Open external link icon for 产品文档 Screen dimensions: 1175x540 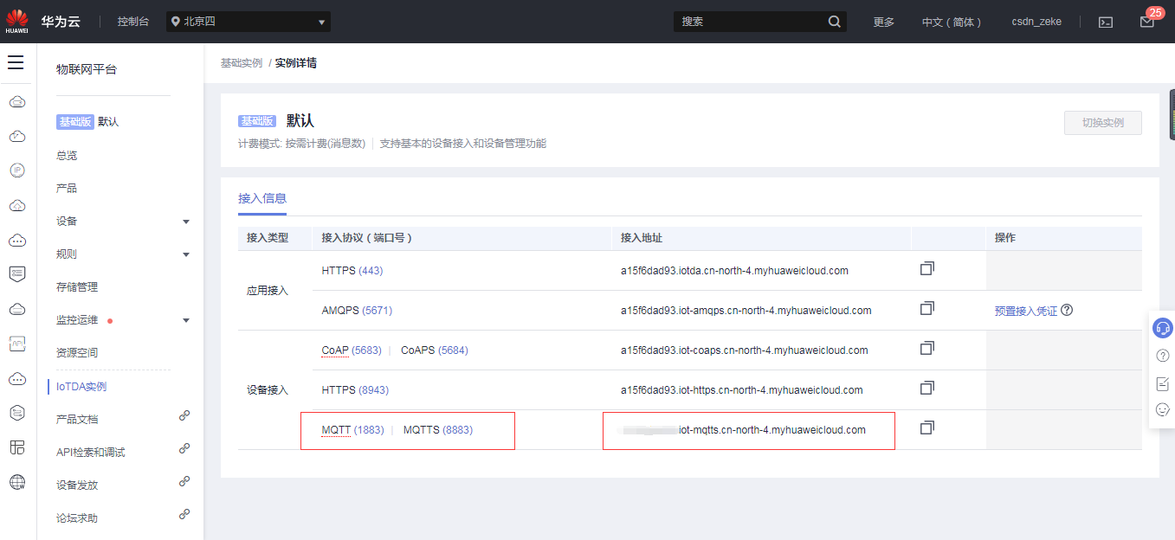pyautogui.click(x=184, y=415)
